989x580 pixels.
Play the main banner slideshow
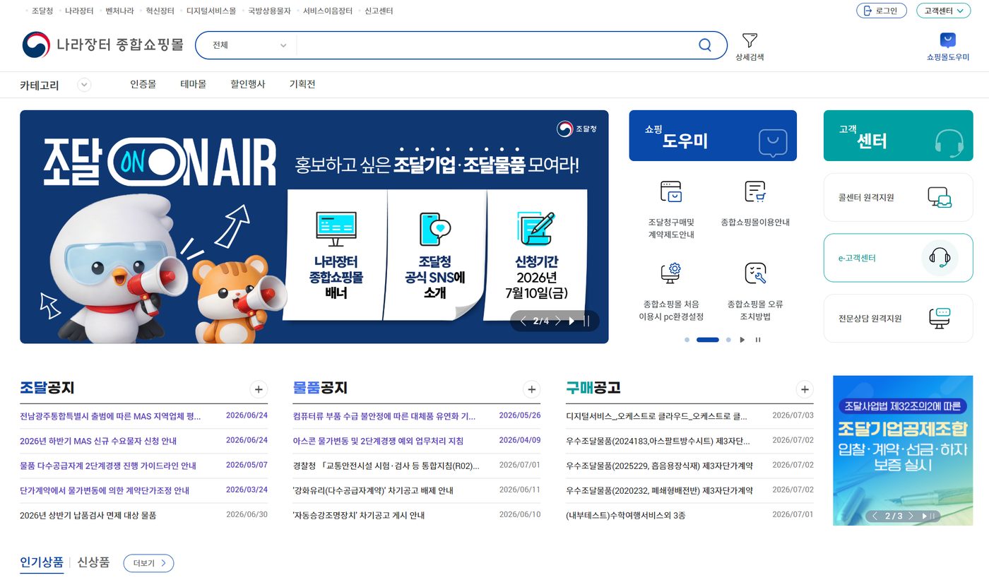click(x=572, y=321)
